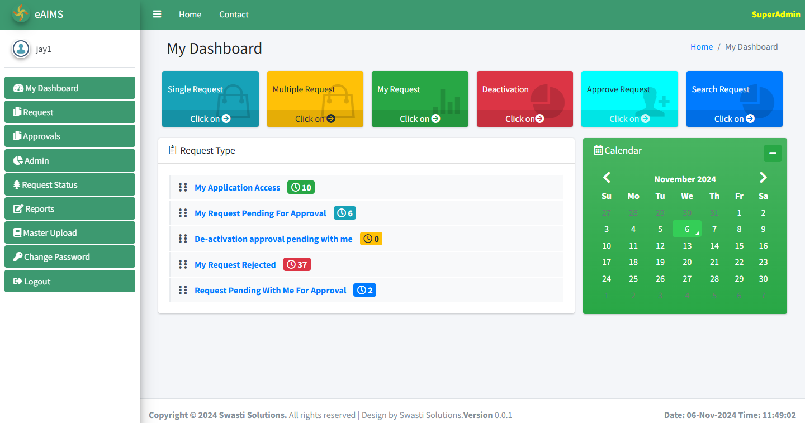Select Master Upload in the sidebar
805x423 pixels.
[x=70, y=233]
